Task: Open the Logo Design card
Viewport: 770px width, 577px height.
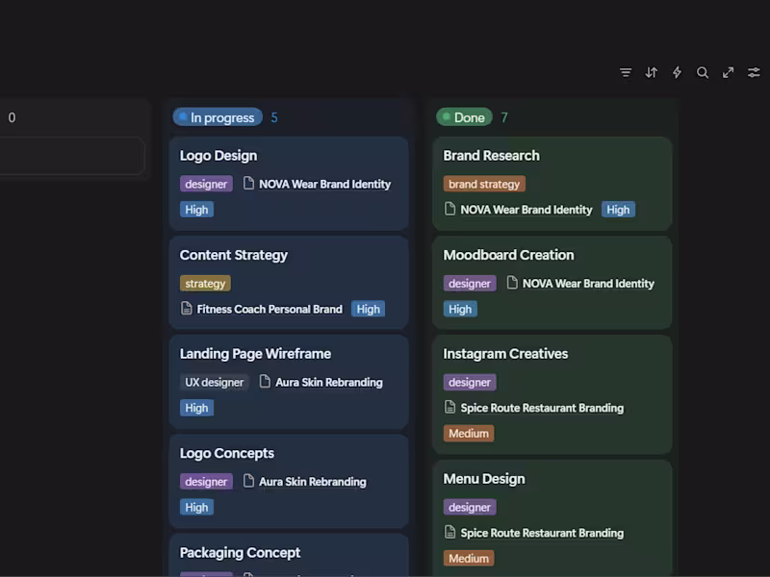Action: [x=218, y=156]
